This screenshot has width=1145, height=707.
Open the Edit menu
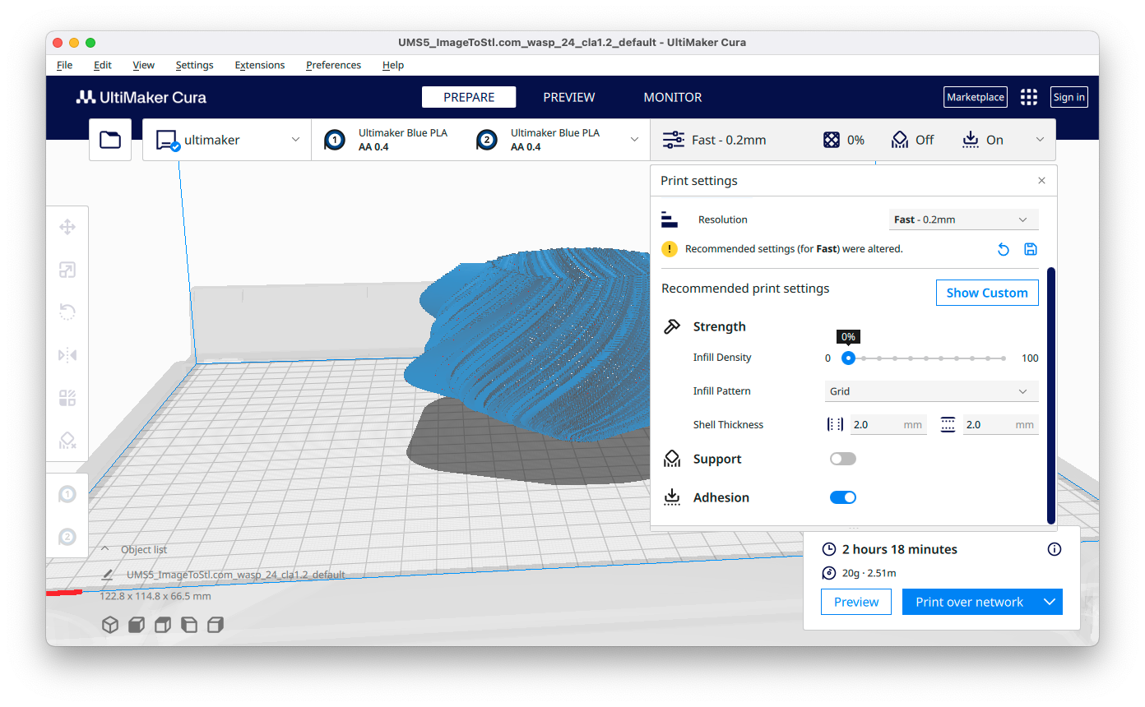103,65
